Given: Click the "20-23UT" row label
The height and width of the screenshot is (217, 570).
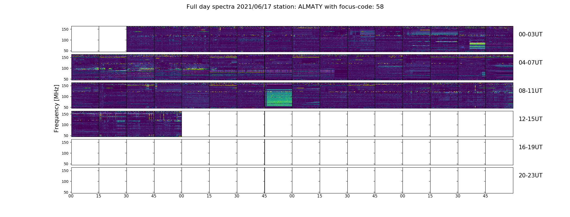Looking at the screenshot, I should (530, 175).
